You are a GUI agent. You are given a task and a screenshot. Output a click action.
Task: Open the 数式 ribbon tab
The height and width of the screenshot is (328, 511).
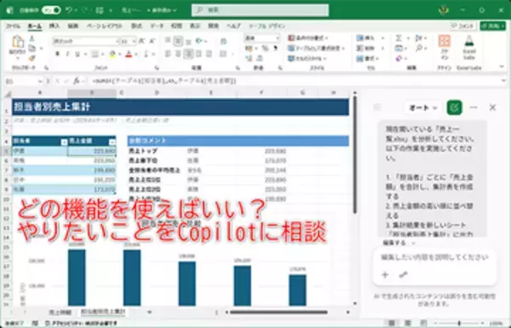coord(136,26)
